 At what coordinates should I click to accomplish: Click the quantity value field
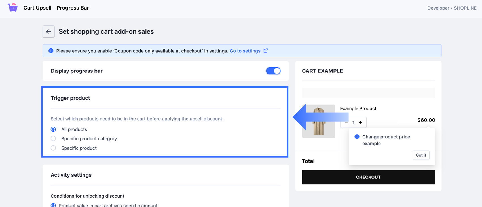point(353,122)
